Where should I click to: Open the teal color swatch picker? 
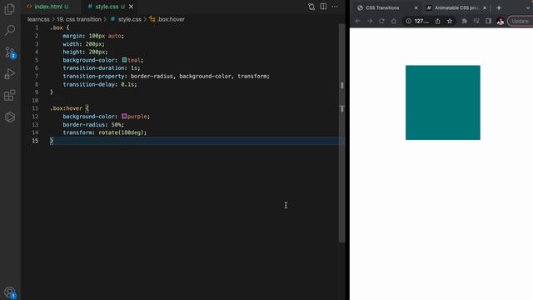click(124, 60)
